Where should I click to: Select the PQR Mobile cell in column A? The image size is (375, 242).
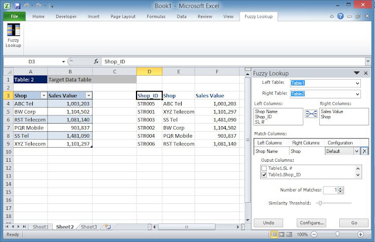click(x=30, y=128)
